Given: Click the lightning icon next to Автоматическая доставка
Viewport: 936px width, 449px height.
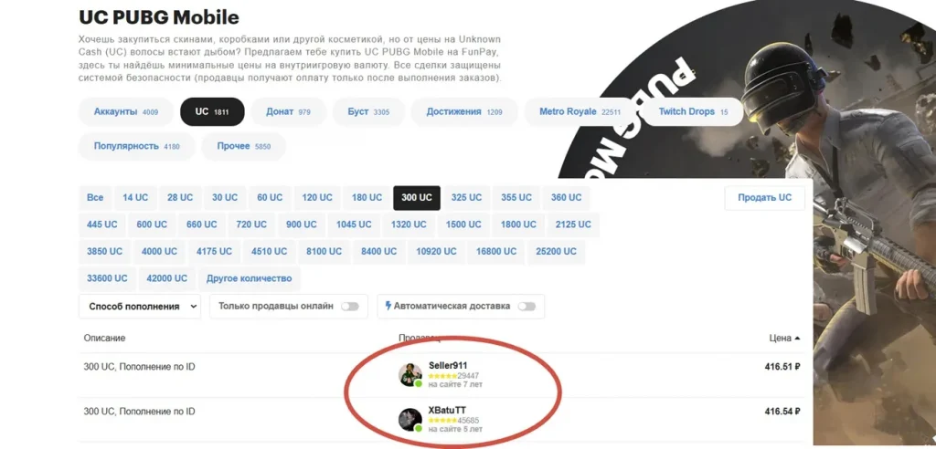Looking at the screenshot, I should [388, 306].
